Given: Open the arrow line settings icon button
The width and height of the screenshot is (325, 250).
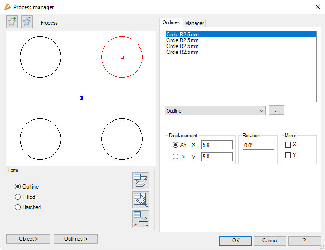Looking at the screenshot, I should (x=140, y=218).
